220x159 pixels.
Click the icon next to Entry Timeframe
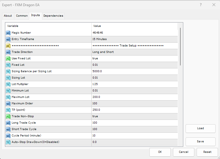8,39
